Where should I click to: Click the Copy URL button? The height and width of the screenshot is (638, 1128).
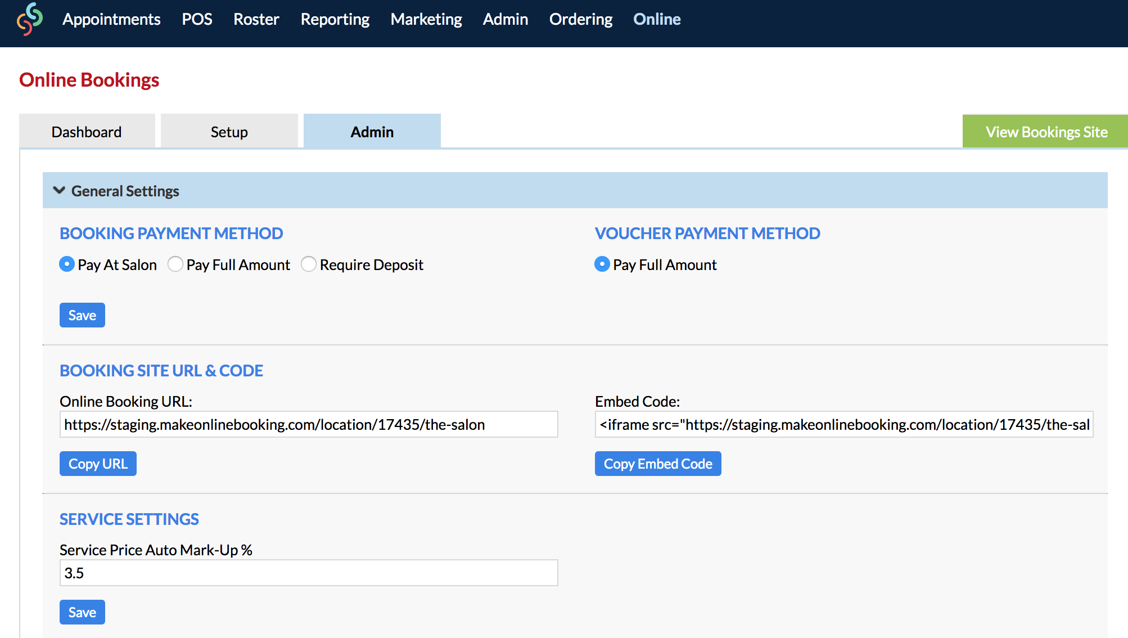click(x=98, y=464)
